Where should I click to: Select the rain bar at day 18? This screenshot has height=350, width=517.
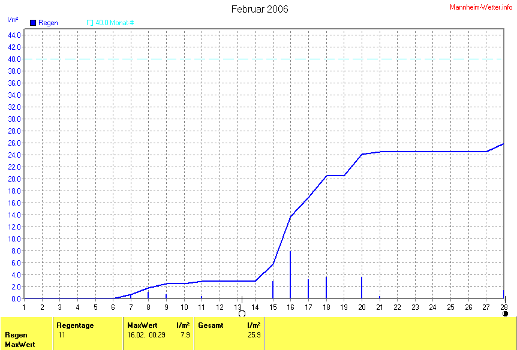tap(326, 288)
